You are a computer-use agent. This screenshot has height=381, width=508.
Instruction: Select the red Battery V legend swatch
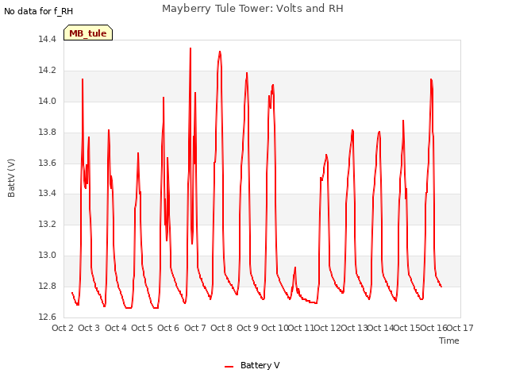(229, 367)
